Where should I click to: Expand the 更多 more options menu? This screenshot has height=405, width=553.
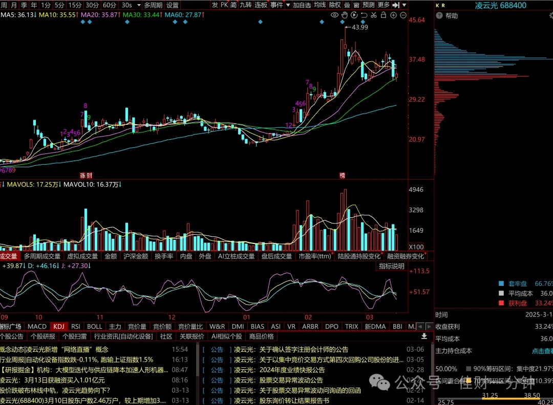tap(384, 5)
